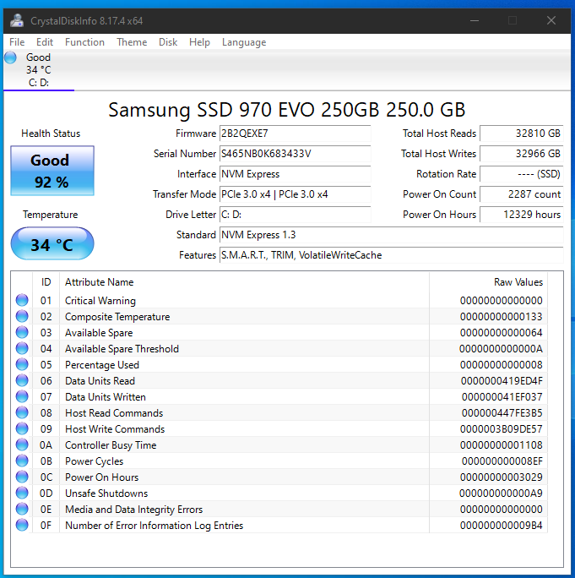Close the CrystalDiskInfo window
The height and width of the screenshot is (578, 575).
(551, 20)
